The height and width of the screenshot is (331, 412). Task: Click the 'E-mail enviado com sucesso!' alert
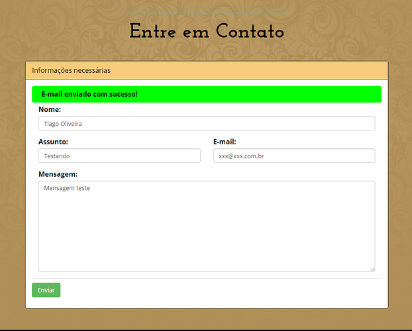[207, 94]
